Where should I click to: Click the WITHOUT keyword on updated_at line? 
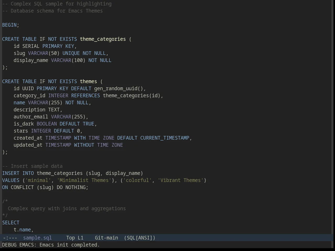tap(84, 145)
